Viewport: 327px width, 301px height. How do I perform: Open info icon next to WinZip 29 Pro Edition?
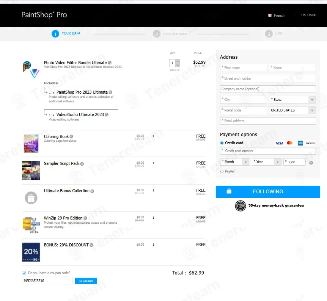point(85,218)
